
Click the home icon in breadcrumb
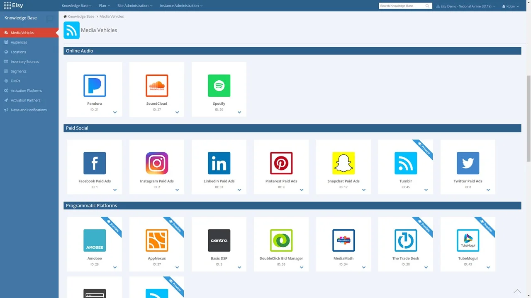[x=65, y=17]
